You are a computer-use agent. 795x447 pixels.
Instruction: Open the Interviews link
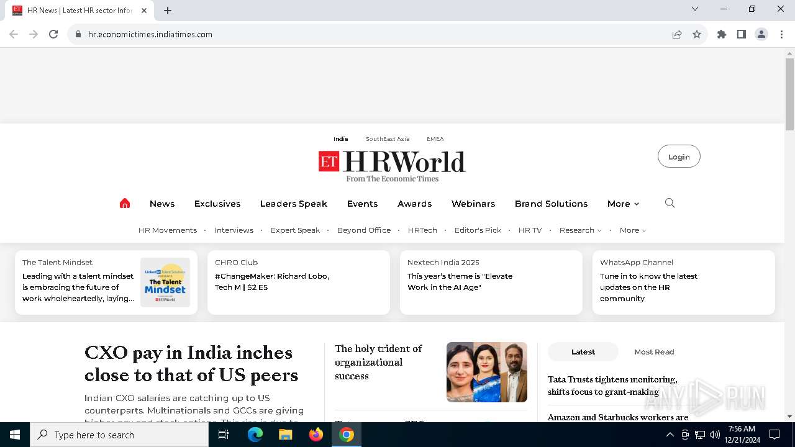coord(234,230)
